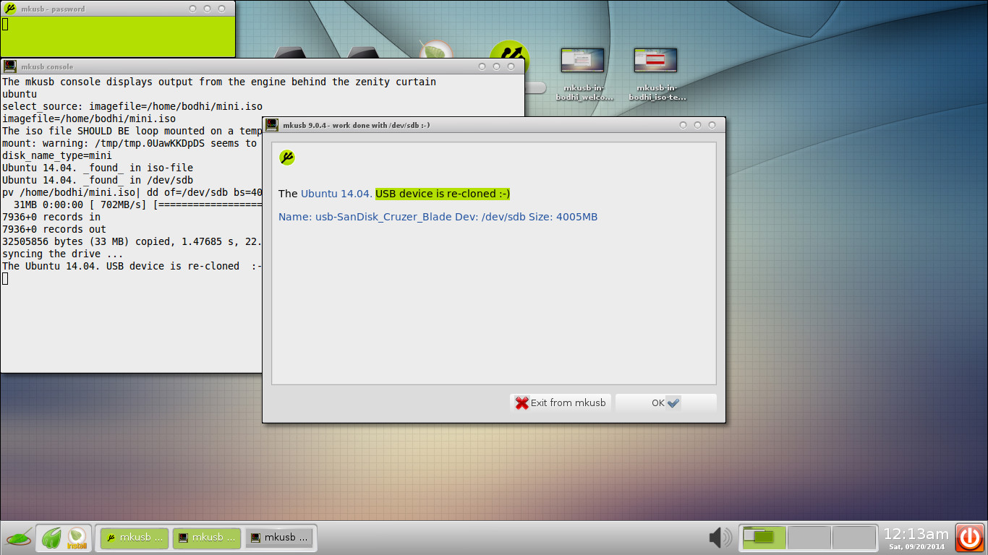Click the first console line about the zenity curtain
This screenshot has width=988, height=555.
coord(219,82)
